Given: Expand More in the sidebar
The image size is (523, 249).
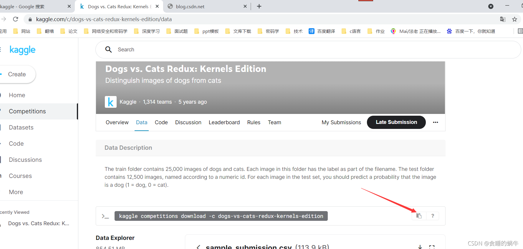Looking at the screenshot, I should pos(16,192).
